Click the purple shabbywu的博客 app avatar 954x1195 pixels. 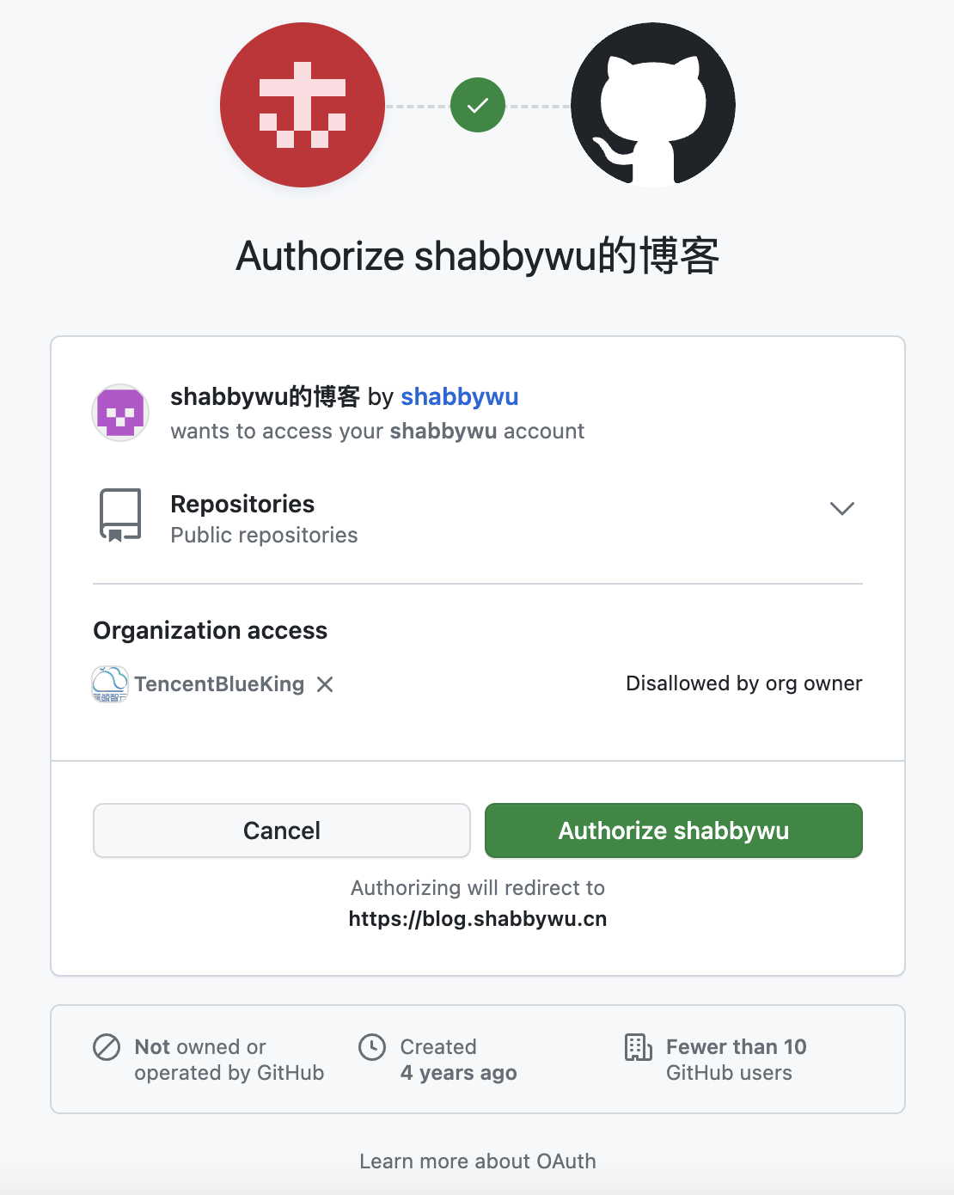[119, 413]
